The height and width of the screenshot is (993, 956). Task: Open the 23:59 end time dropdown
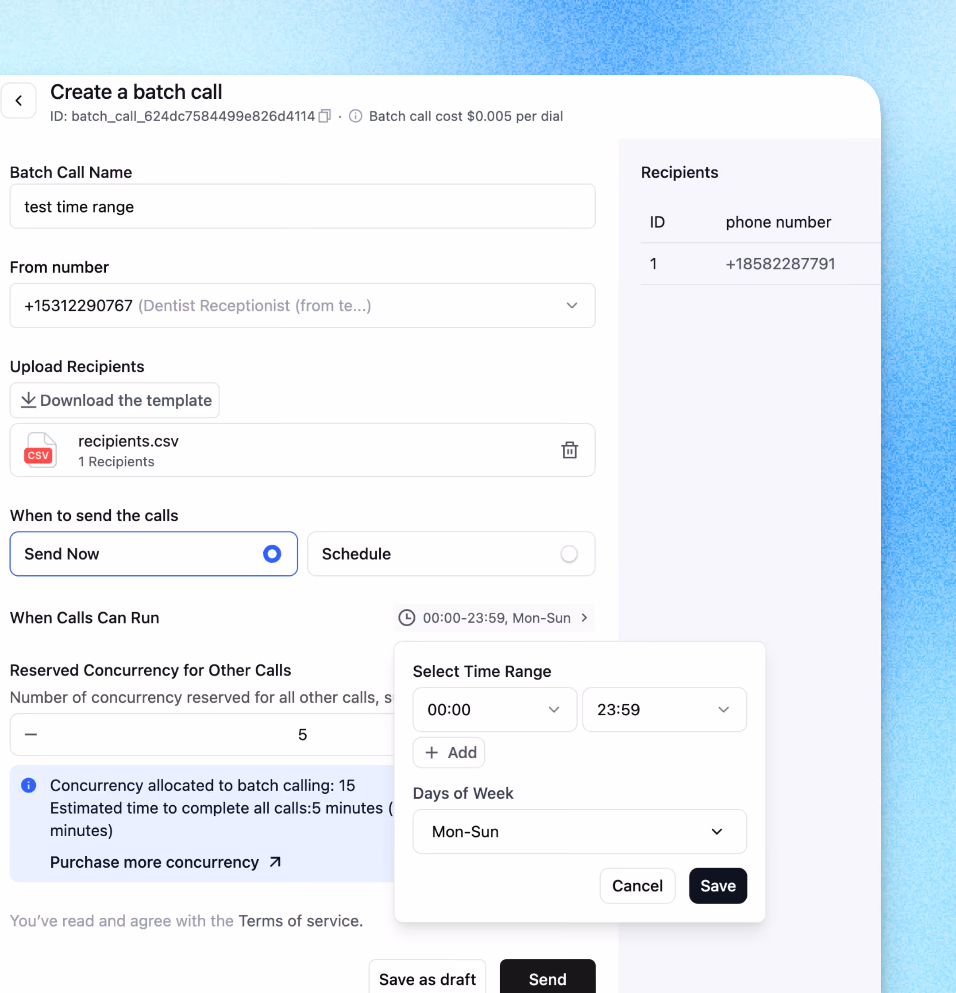(664, 709)
